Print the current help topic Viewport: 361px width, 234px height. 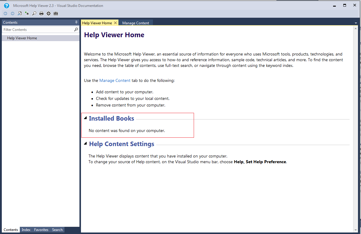[x=41, y=13]
